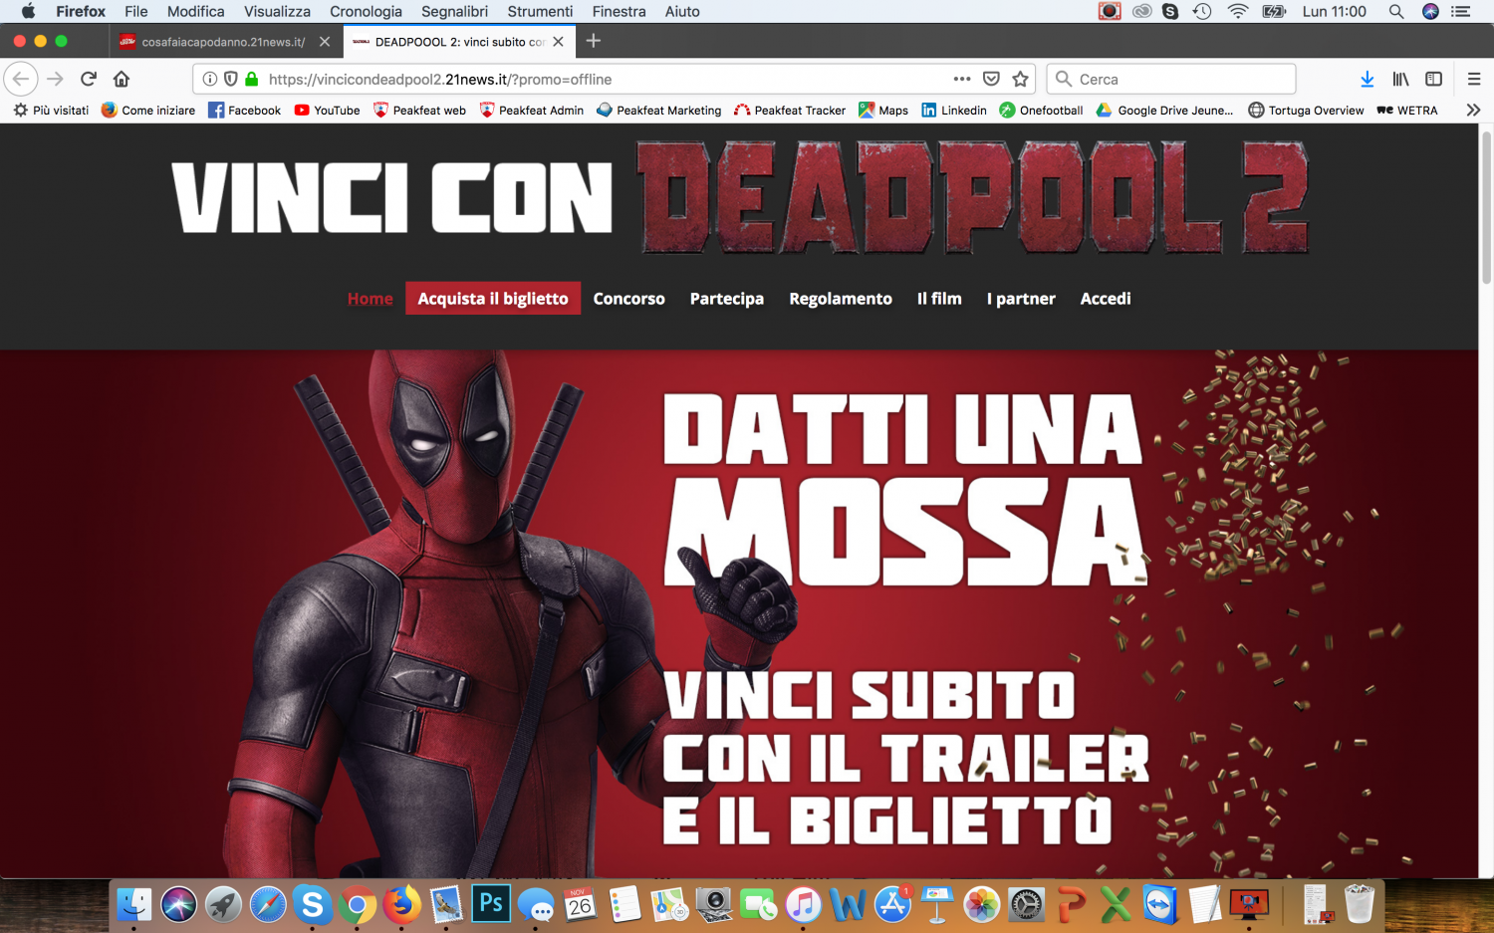Open the File menu
The width and height of the screenshot is (1494, 933).
pos(136,11)
